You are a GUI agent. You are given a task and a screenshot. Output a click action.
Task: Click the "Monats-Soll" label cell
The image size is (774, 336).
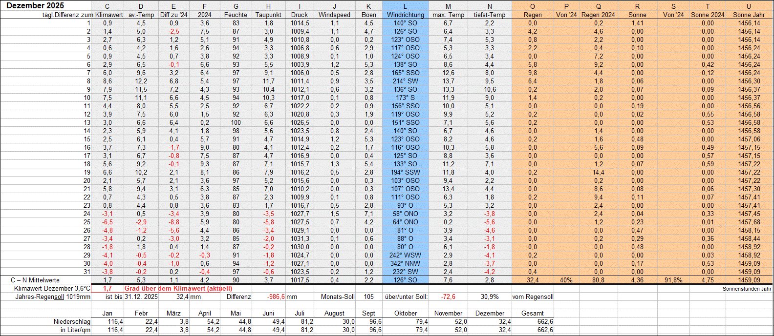click(338, 297)
